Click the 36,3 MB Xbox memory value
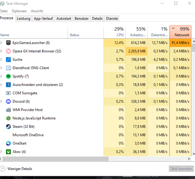 139,152
